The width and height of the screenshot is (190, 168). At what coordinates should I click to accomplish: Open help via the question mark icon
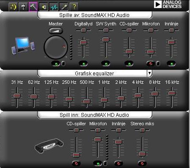[x=74, y=7]
